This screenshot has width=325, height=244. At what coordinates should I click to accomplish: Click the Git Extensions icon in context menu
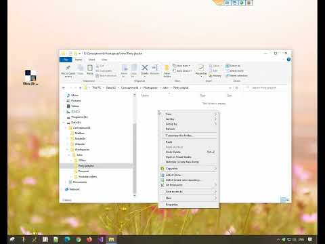pos(162,185)
